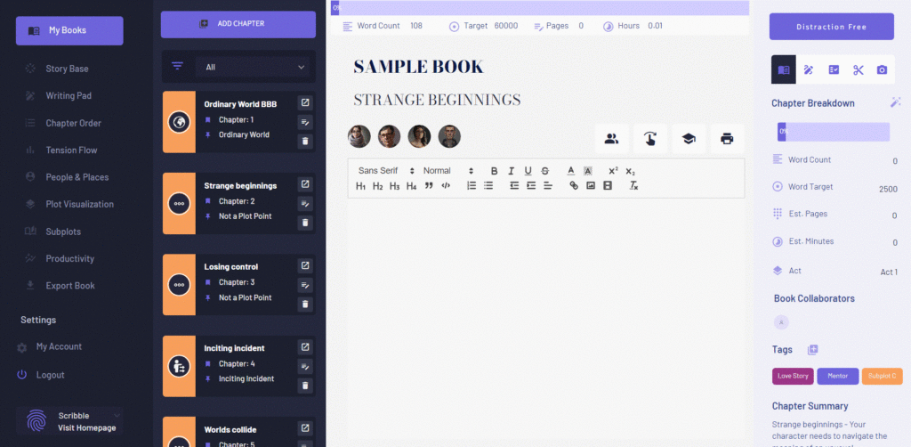911x447 pixels.
Task: Edit Ordinary World BBB chapter details
Action: (305, 121)
